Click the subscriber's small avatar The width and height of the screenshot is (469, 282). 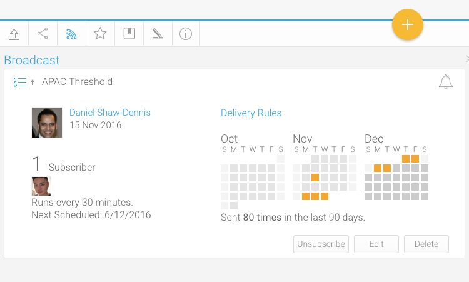(x=41, y=186)
